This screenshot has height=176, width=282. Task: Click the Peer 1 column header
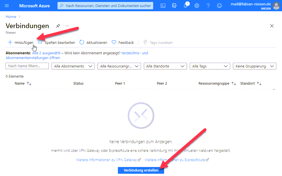[x=120, y=83]
